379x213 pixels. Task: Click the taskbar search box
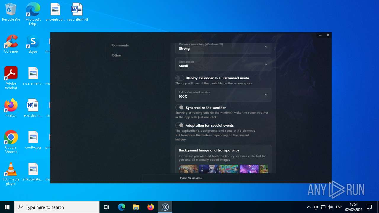57,207
